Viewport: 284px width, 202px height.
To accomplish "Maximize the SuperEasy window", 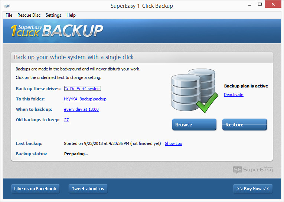I will [x=260, y=4].
